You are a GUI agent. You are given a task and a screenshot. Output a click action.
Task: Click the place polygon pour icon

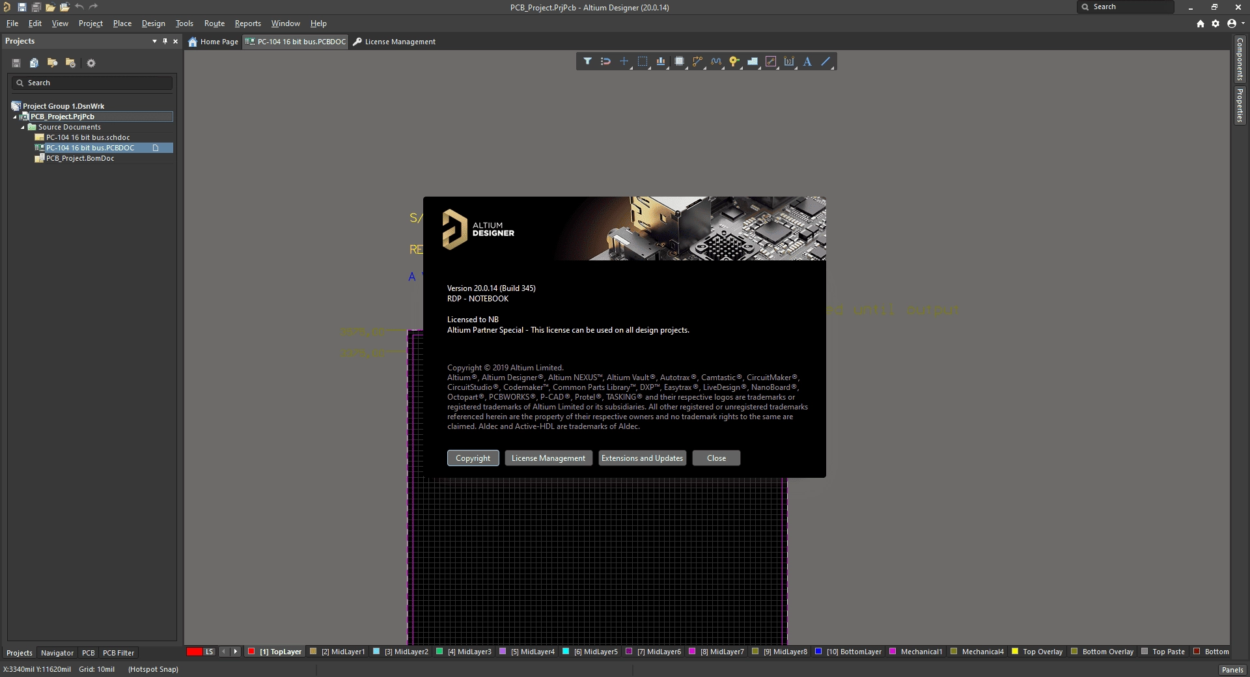(x=753, y=61)
